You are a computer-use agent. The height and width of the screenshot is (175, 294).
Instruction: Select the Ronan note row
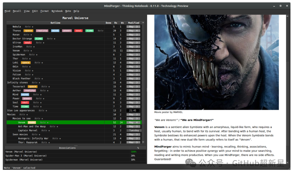click(x=74, y=35)
